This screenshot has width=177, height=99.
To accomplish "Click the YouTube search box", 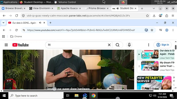I will click(77, 45).
